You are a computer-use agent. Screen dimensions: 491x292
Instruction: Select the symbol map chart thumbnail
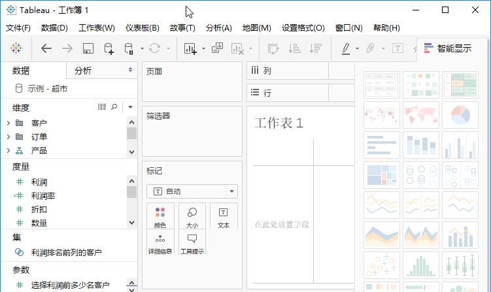click(x=382, y=115)
